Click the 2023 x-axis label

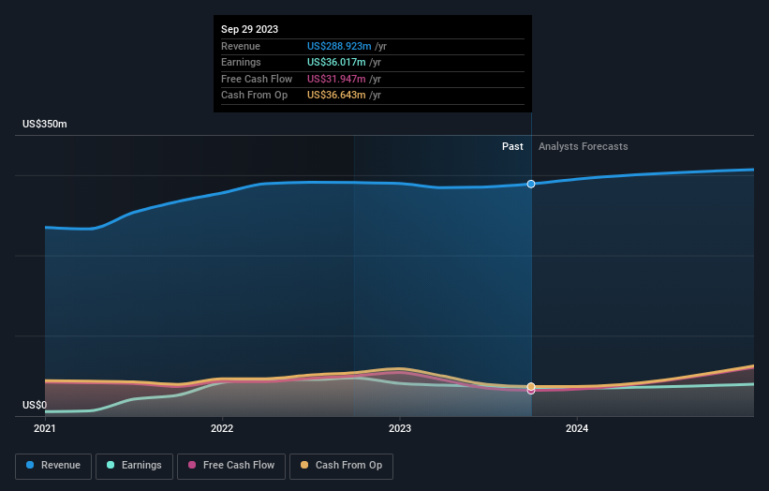(400, 428)
